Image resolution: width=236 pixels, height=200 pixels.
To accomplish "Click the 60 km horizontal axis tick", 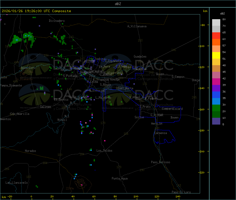I will coord(94,197).
